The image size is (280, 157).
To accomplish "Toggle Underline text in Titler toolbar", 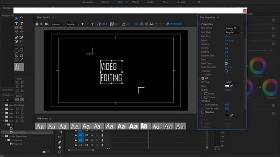I will (x=92, y=24).
